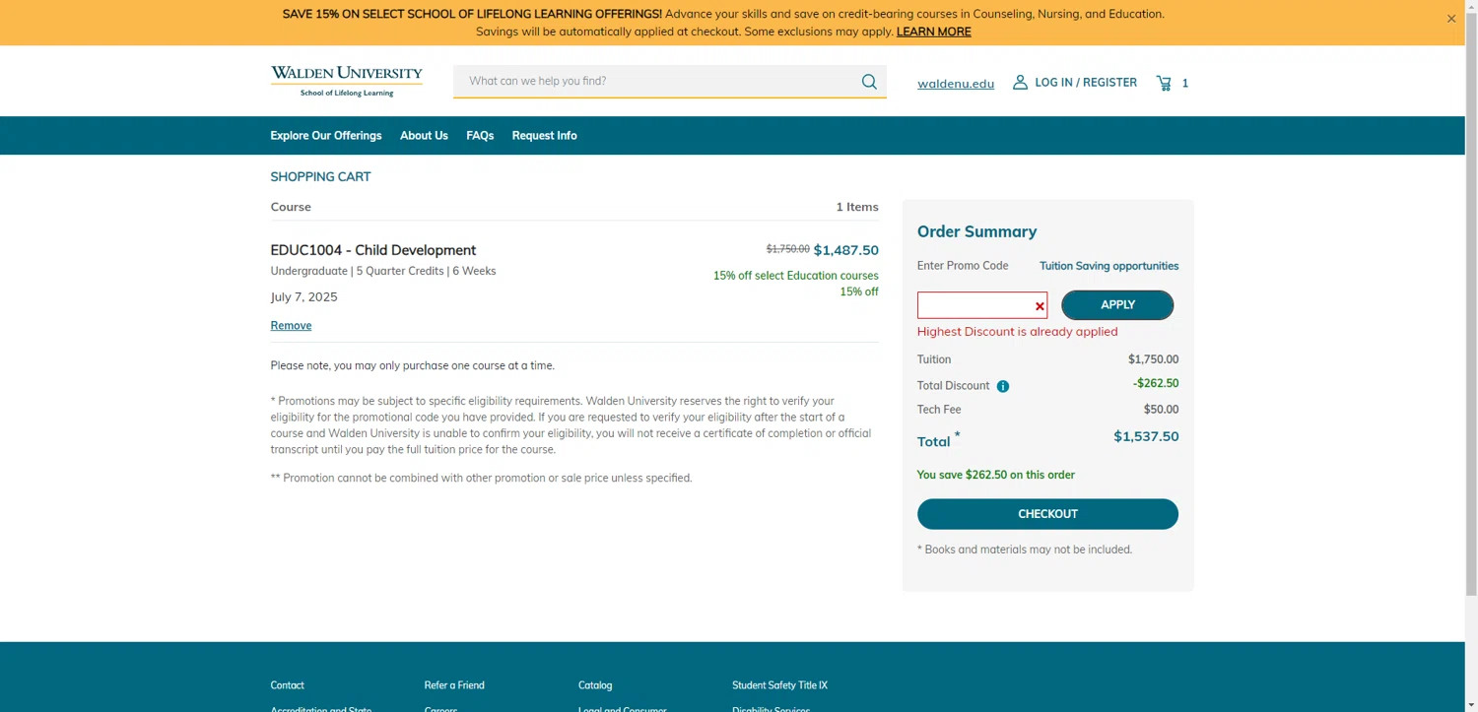Open the Catalog footer link
Screen dimensions: 1478x712
coord(595,685)
